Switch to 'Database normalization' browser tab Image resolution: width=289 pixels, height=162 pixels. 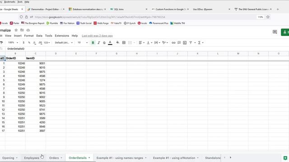pyautogui.click(x=87, y=9)
